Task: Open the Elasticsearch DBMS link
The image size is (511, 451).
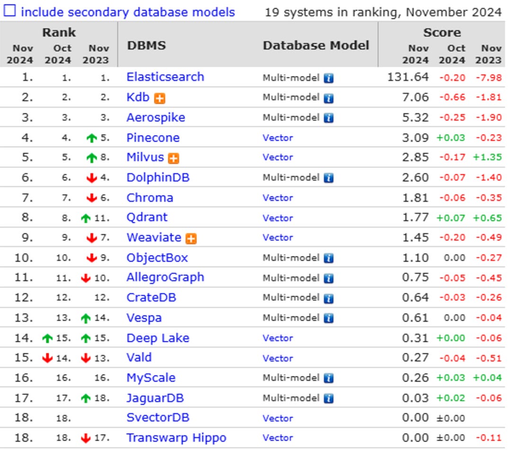Action: (x=165, y=77)
